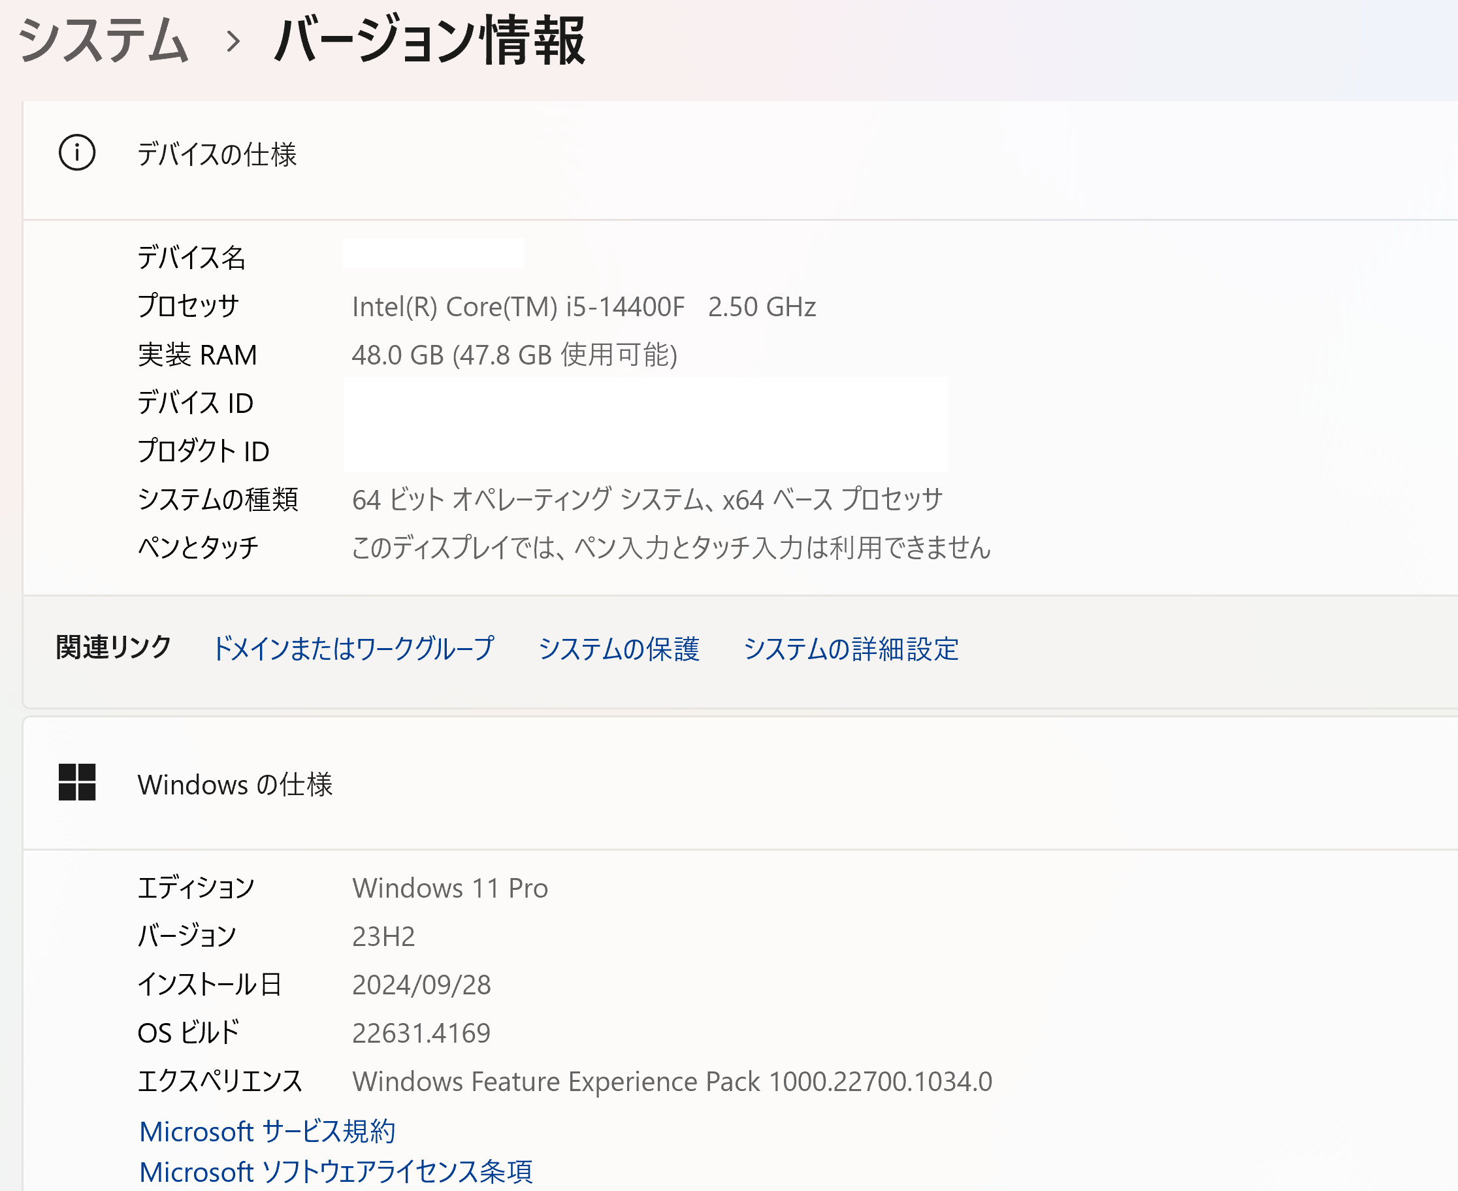Open Microsoft サービス規約 link
This screenshot has width=1458, height=1191.
click(267, 1132)
